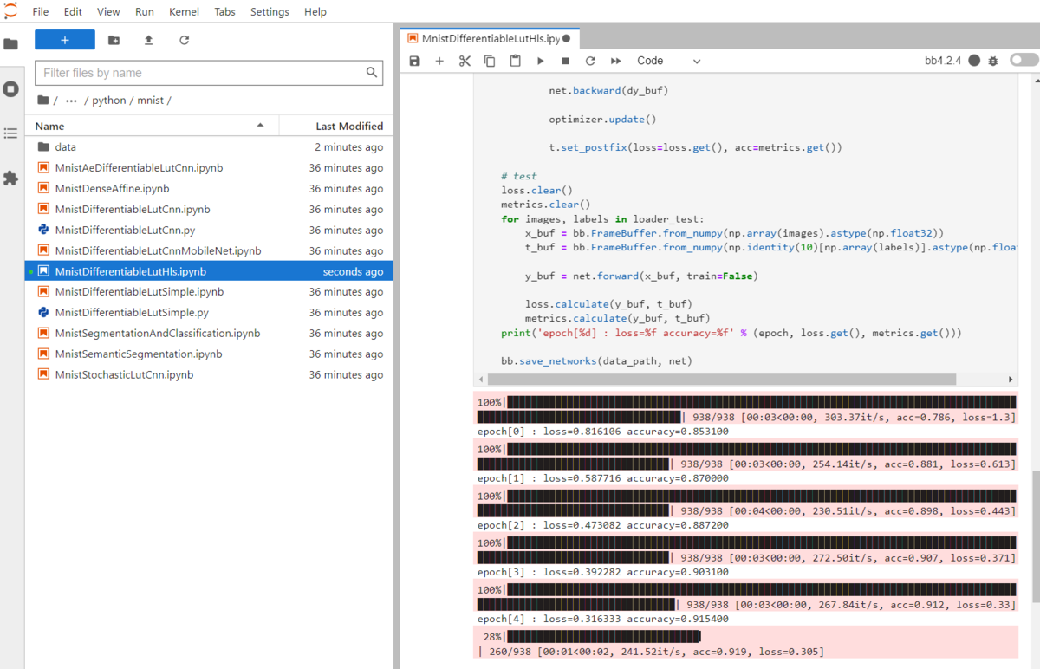Open the Code cell type dropdown
This screenshot has height=669, width=1040.
point(669,61)
